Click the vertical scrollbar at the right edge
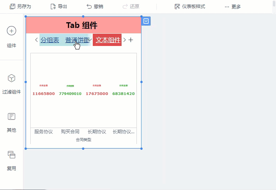 (x=274, y=3)
